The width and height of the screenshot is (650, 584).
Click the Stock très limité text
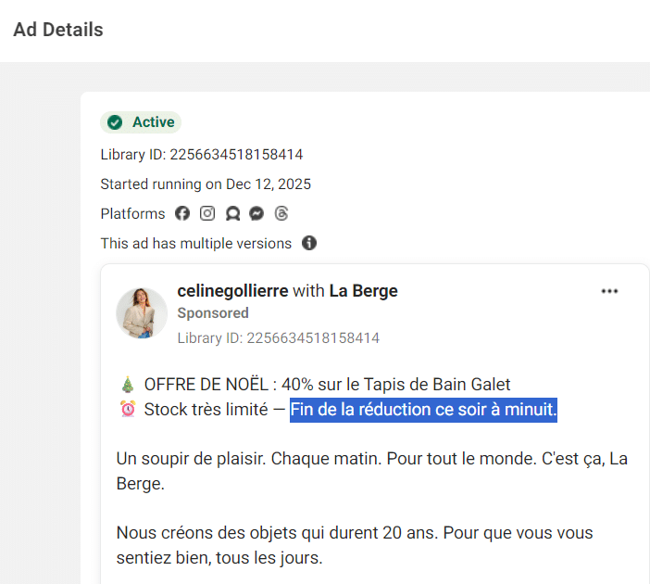point(206,409)
